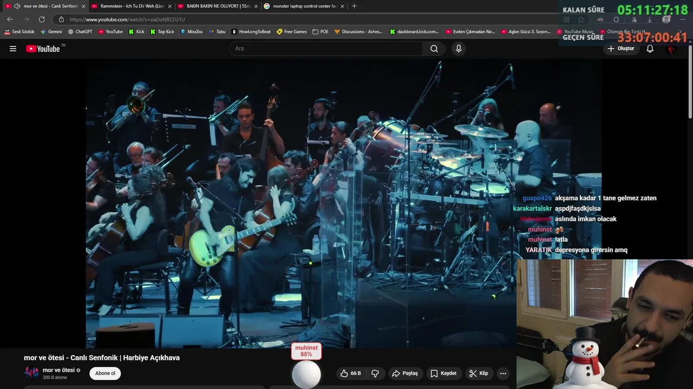Open the Free Games bookmark
This screenshot has width=693, height=389.
click(x=291, y=32)
